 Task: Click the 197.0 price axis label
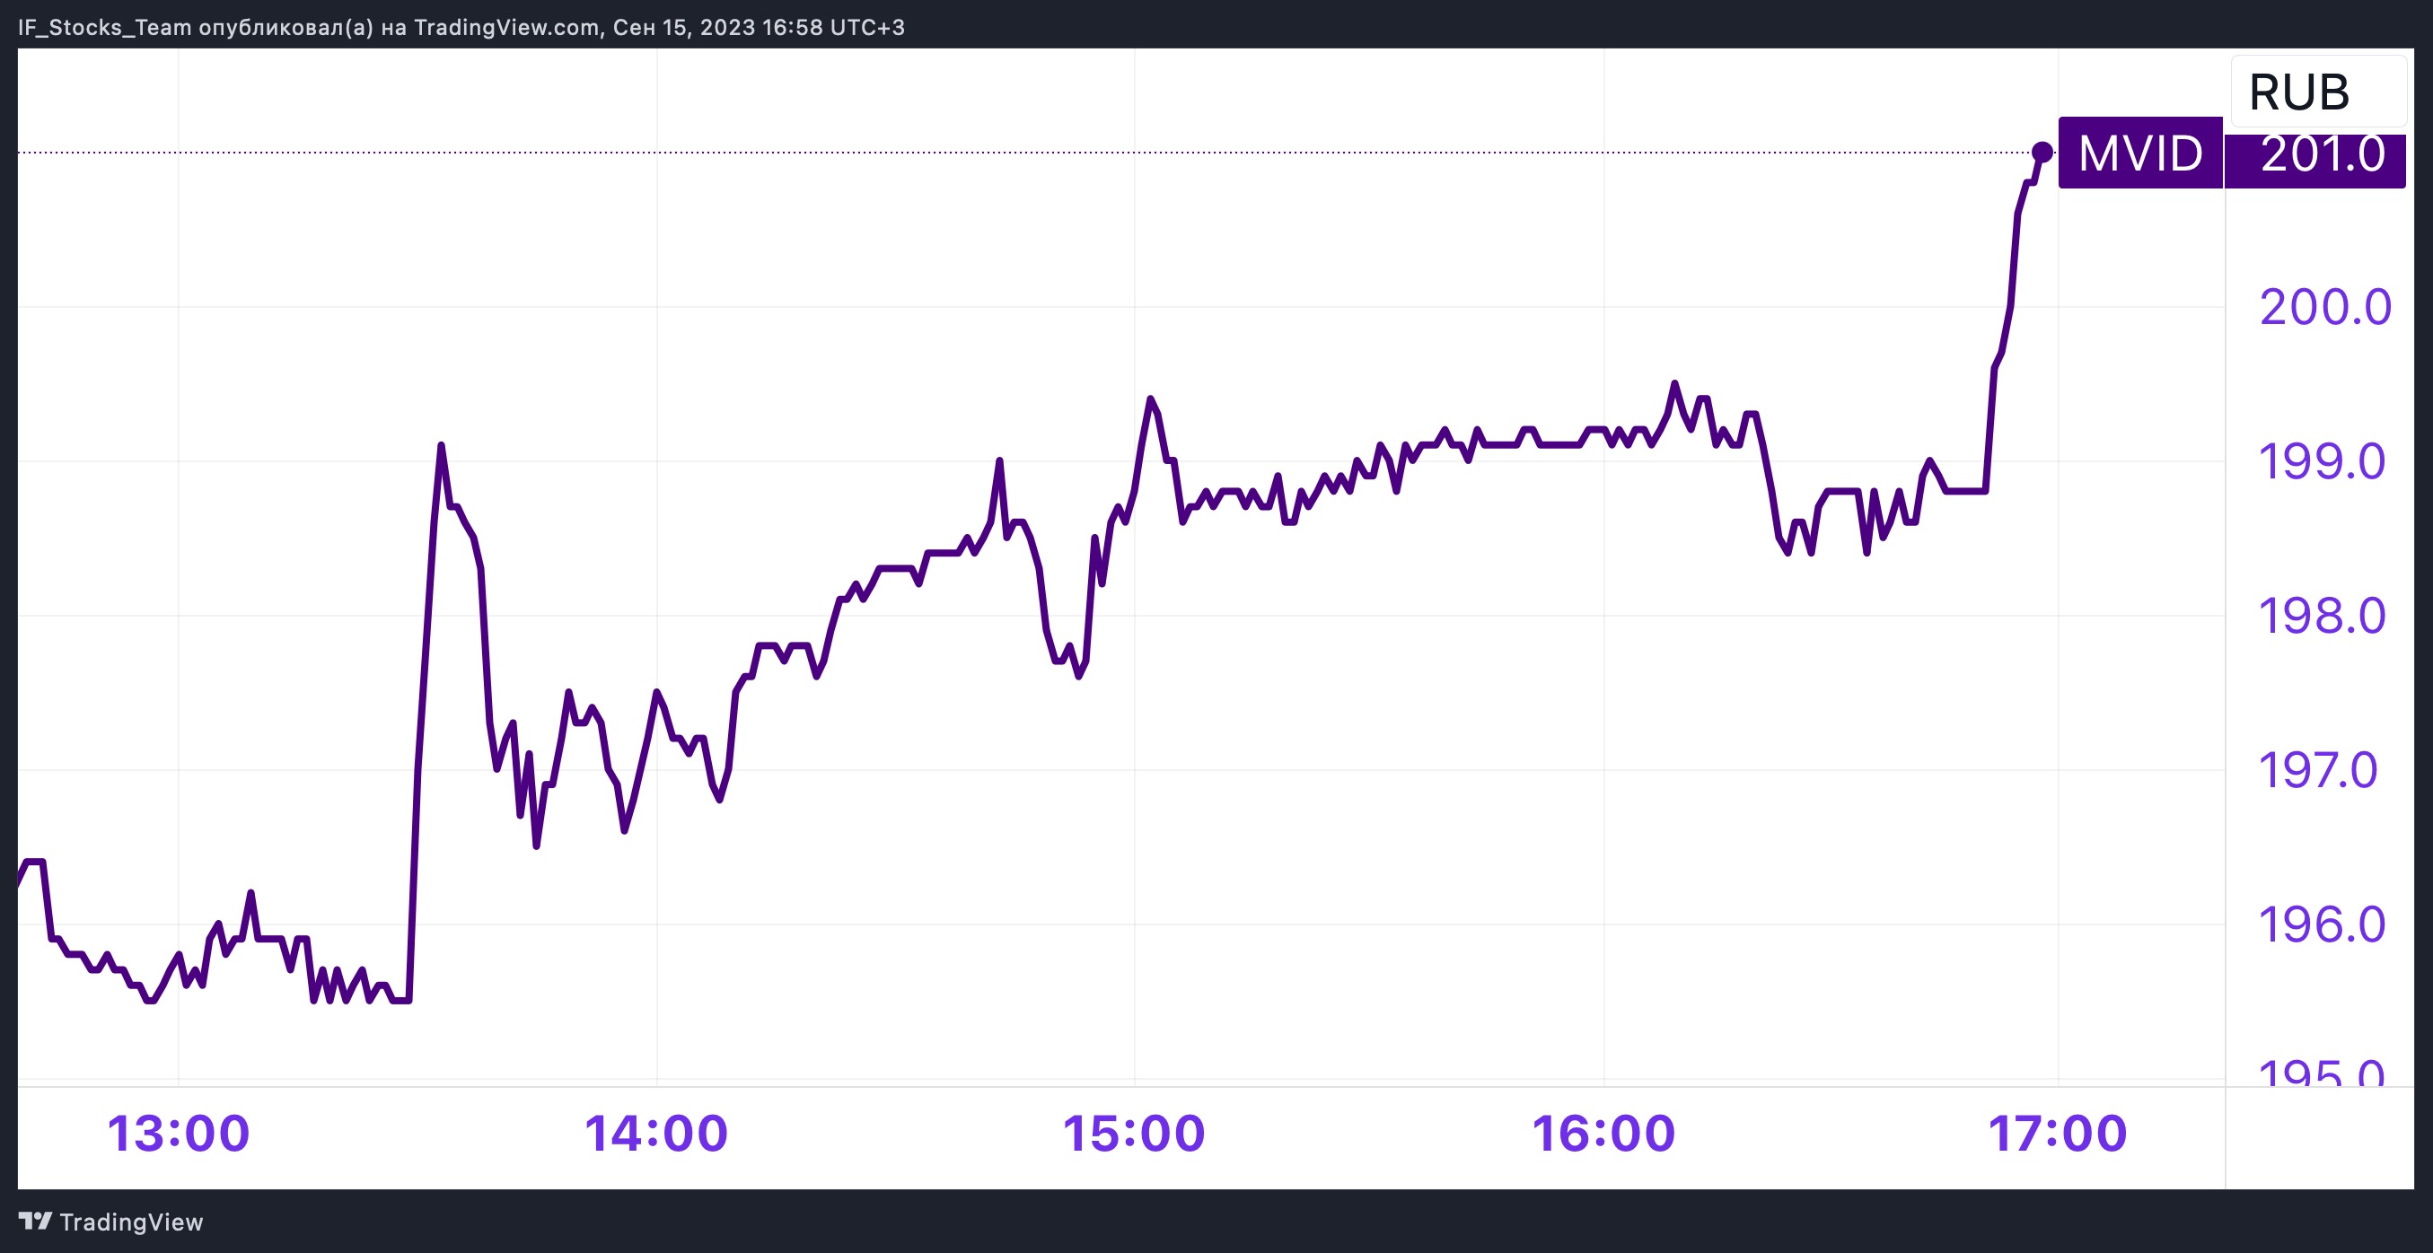(2318, 770)
